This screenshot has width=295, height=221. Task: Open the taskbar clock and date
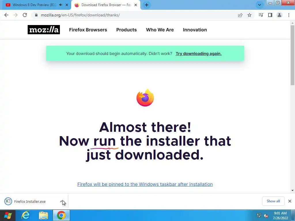(x=280, y=216)
